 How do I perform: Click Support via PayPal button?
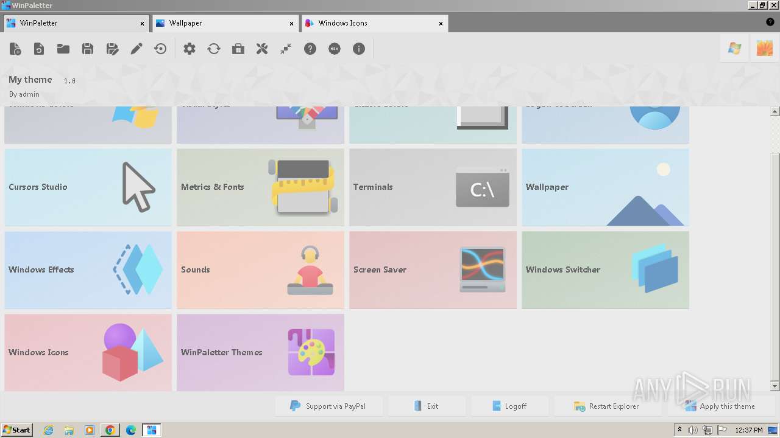328,406
